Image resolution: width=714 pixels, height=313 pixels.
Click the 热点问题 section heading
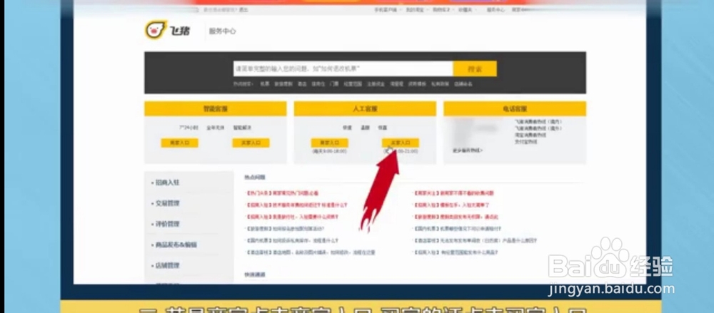click(x=255, y=178)
